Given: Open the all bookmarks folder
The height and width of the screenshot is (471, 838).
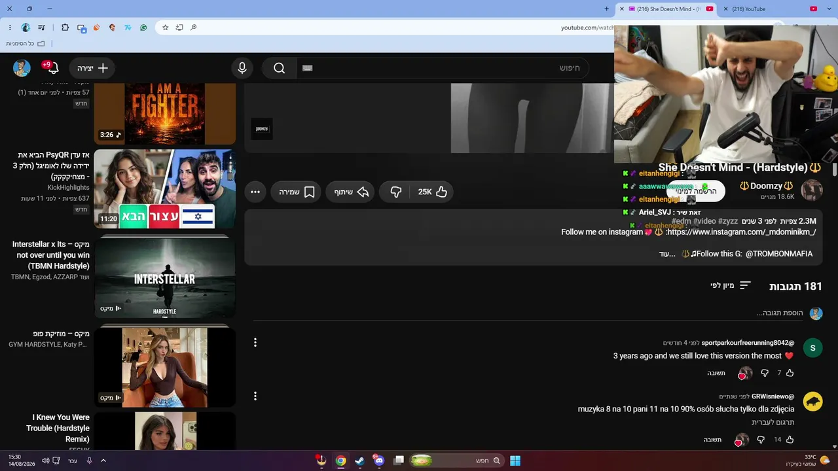Looking at the screenshot, I should pos(26,44).
